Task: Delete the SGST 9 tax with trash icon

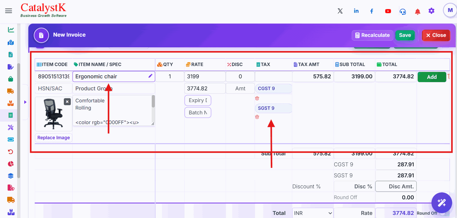Action: (x=257, y=117)
